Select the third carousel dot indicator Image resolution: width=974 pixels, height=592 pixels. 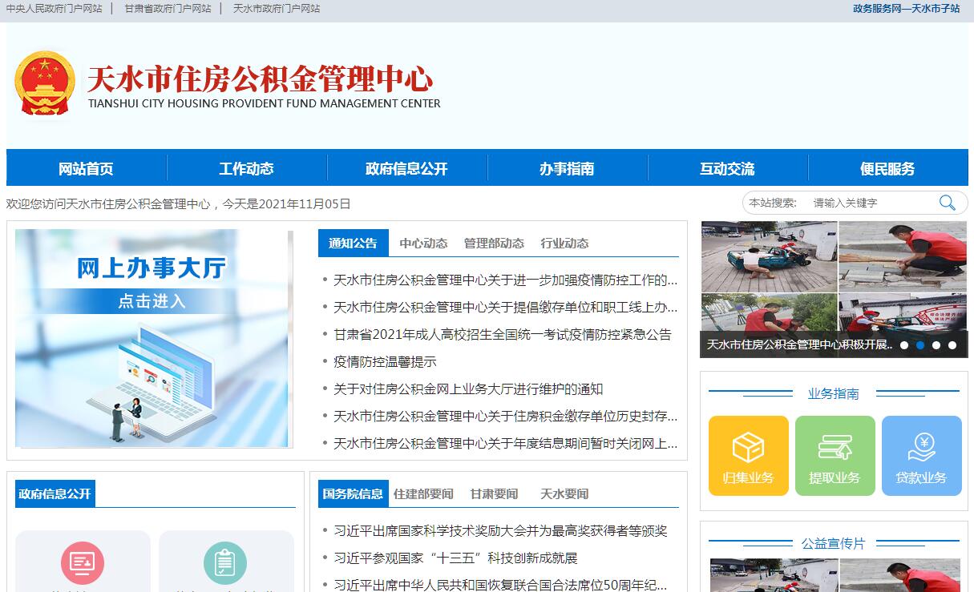pyautogui.click(x=936, y=345)
